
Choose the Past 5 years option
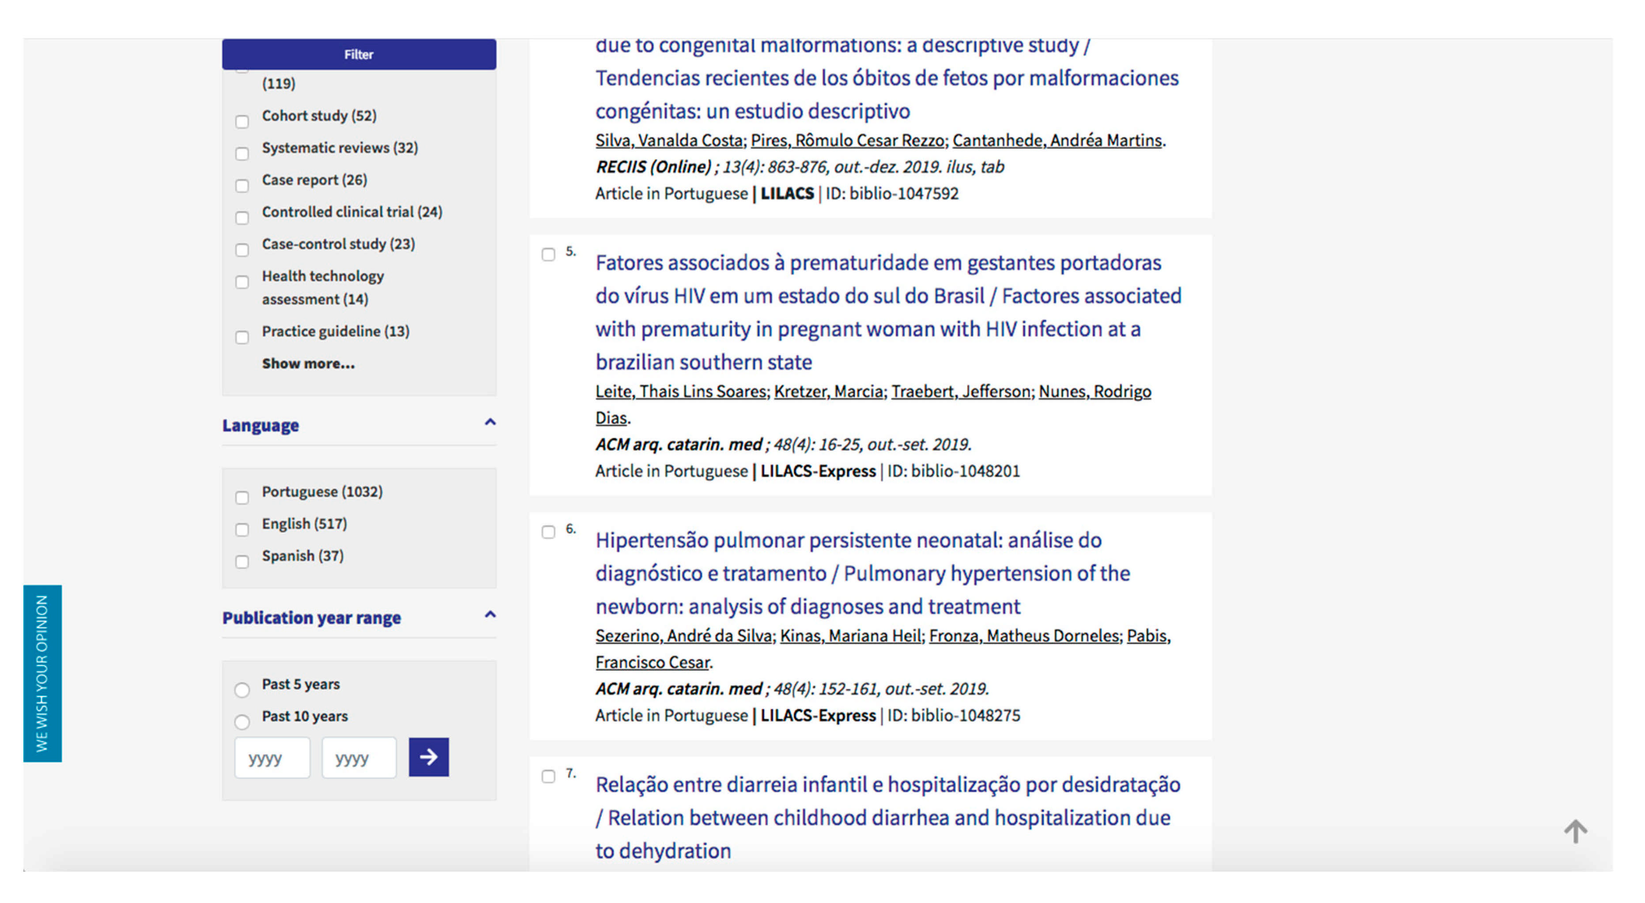242,689
